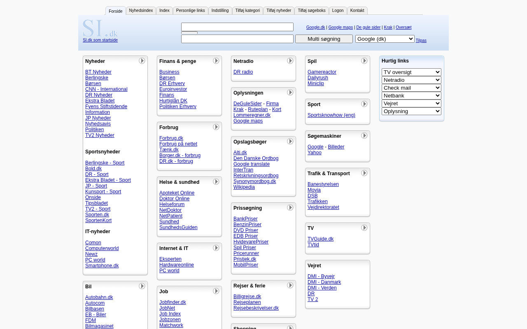Expand the TV oversigt quick links dropdown
This screenshot has height=329, width=527.
pyautogui.click(x=411, y=72)
